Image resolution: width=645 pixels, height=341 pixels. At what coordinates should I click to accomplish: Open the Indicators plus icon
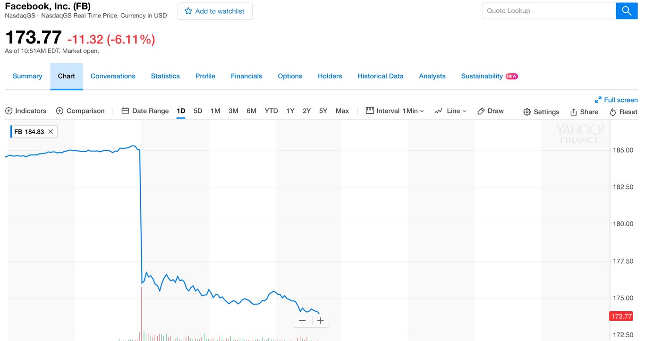[8, 111]
